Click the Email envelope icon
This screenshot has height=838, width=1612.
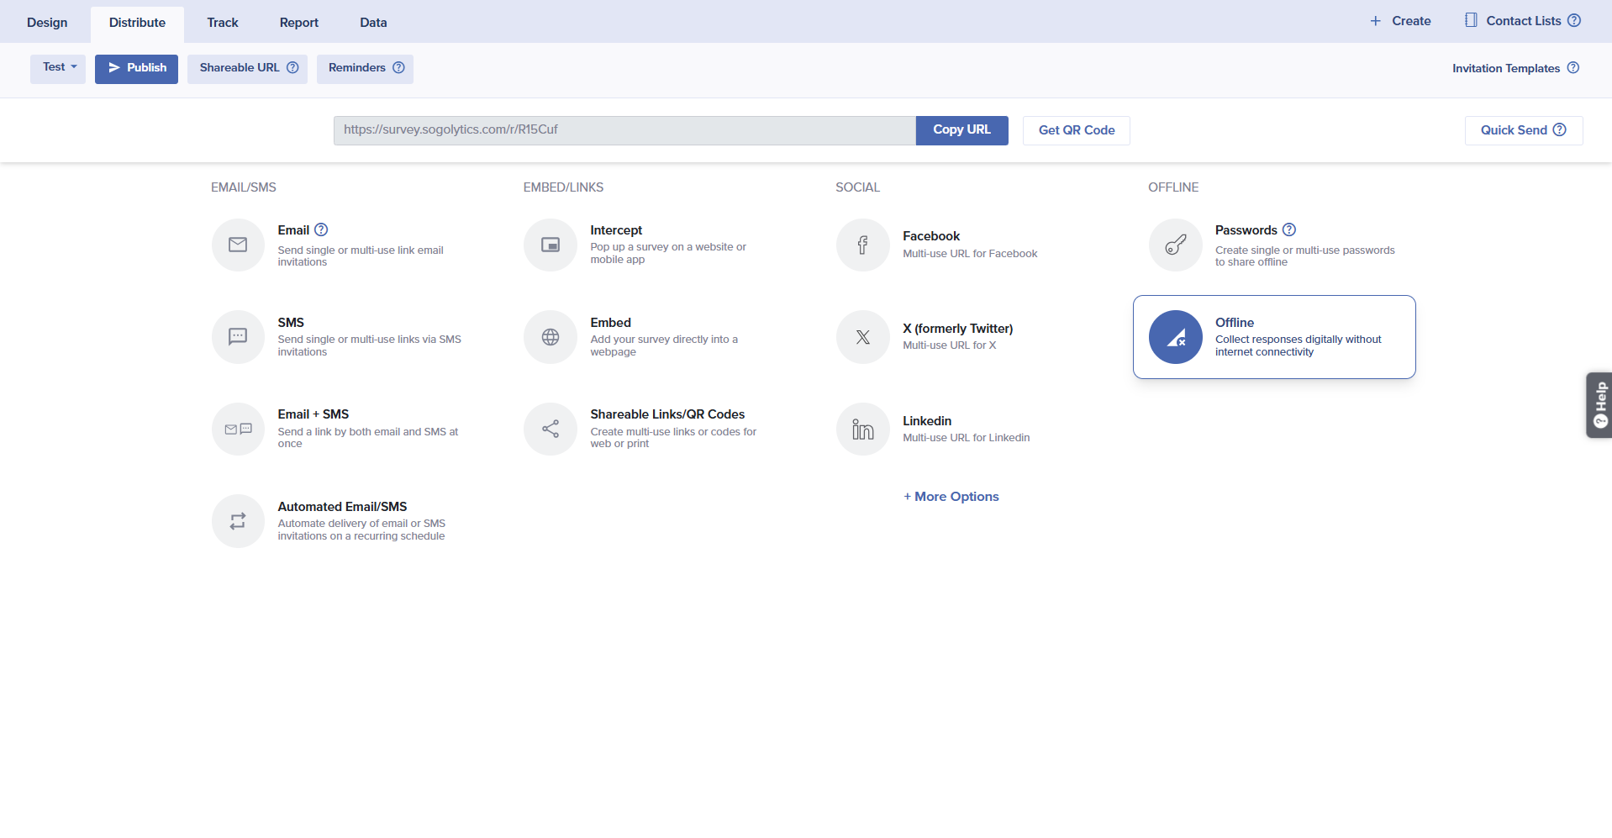[238, 245]
